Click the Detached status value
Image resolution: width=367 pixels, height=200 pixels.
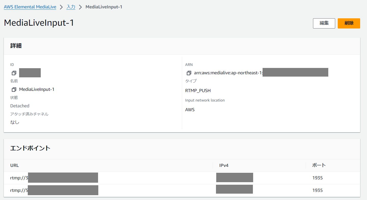[20, 106]
